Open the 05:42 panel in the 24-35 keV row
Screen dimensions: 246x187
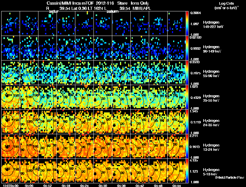tap(140, 122)
